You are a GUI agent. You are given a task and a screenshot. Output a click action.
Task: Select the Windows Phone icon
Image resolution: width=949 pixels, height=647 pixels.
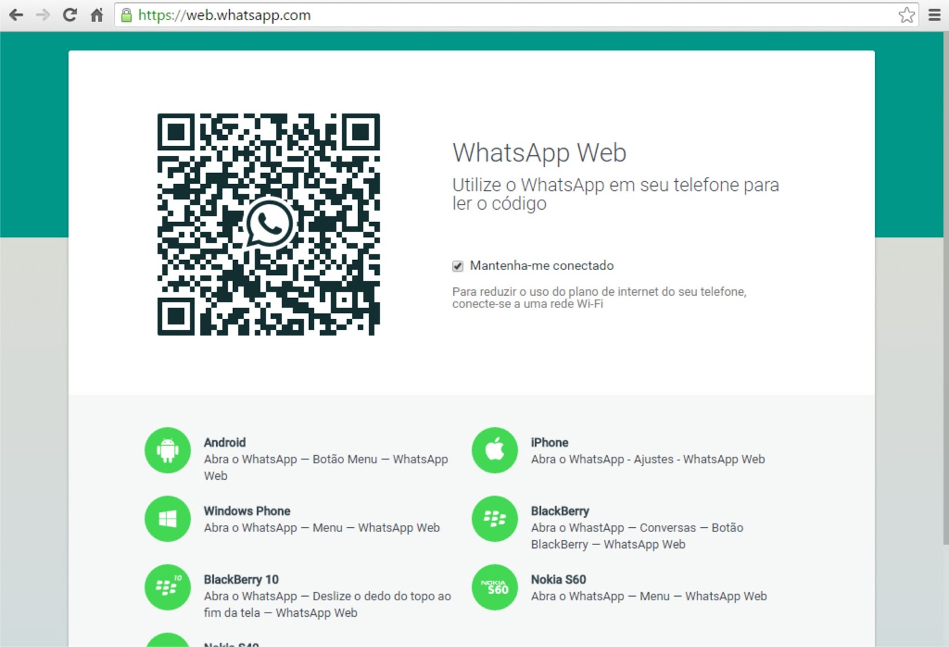(167, 519)
